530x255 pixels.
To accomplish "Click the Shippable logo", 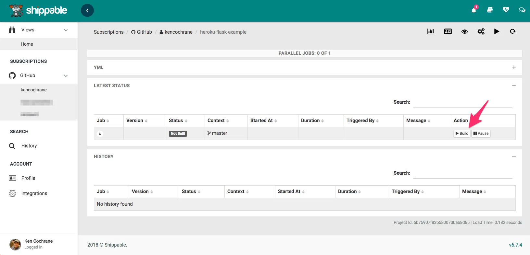I will [x=38, y=11].
